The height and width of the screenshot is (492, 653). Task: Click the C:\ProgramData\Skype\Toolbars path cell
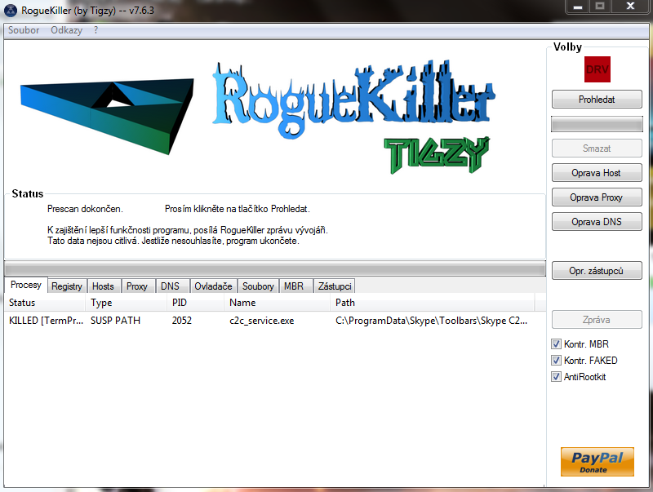point(431,321)
